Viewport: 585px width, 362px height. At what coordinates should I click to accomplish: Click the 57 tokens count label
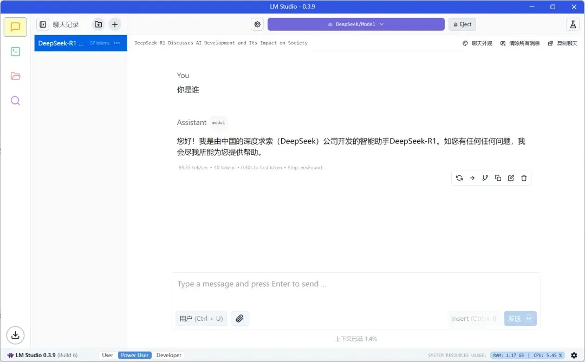point(100,43)
